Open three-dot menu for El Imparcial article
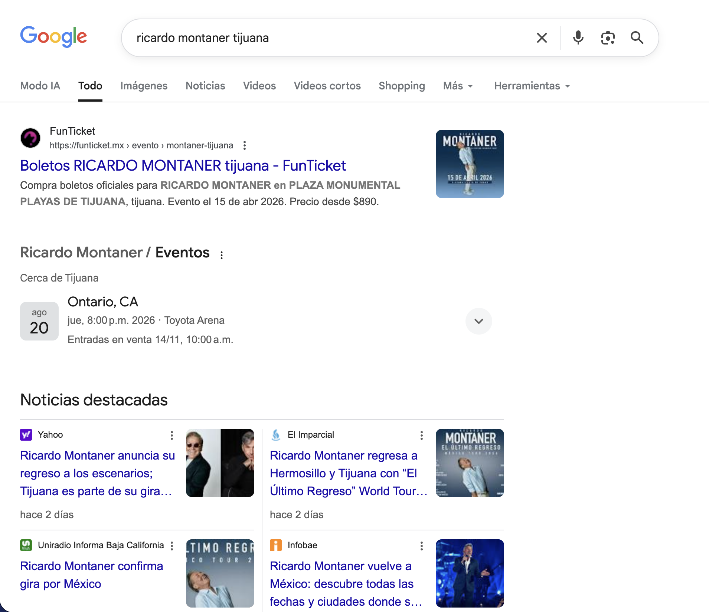The height and width of the screenshot is (612, 709). pyautogui.click(x=422, y=435)
